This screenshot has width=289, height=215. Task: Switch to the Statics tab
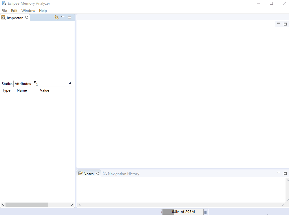coord(7,83)
